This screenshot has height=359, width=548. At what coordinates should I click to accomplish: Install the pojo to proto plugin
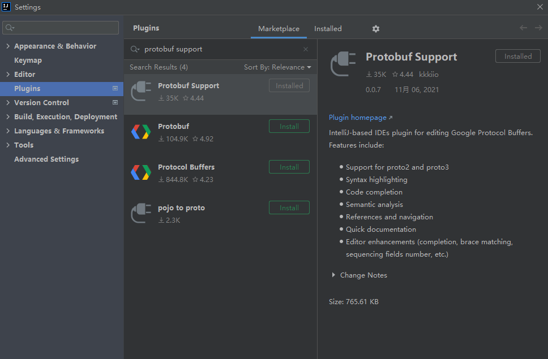point(289,208)
